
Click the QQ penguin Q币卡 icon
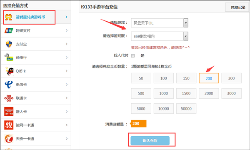pyautogui.click(x=9, y=71)
